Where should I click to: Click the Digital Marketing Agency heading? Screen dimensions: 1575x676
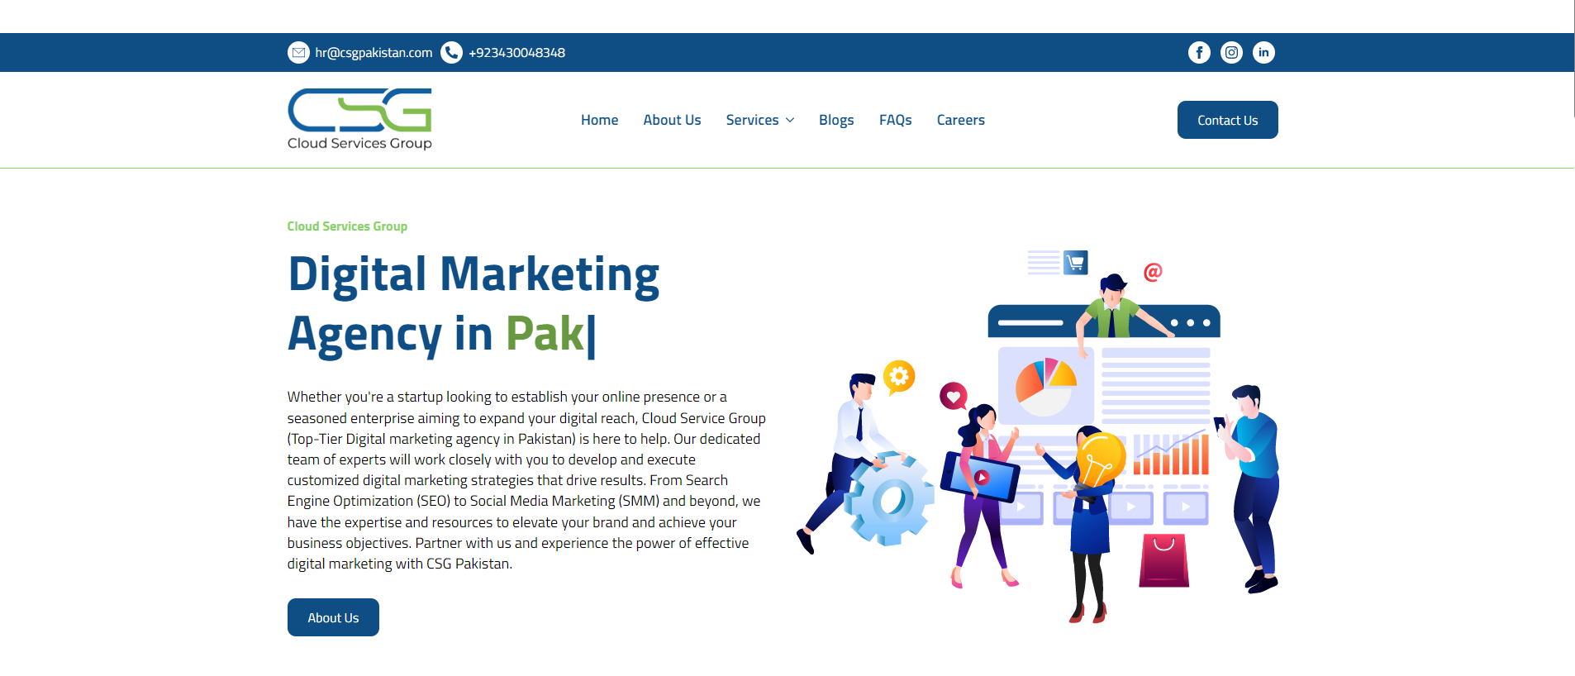point(473,304)
